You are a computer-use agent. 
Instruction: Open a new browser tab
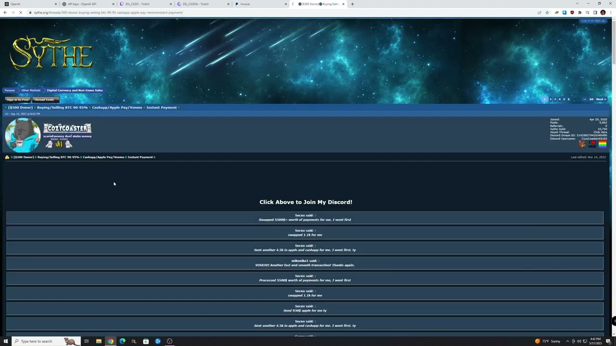pyautogui.click(x=352, y=4)
